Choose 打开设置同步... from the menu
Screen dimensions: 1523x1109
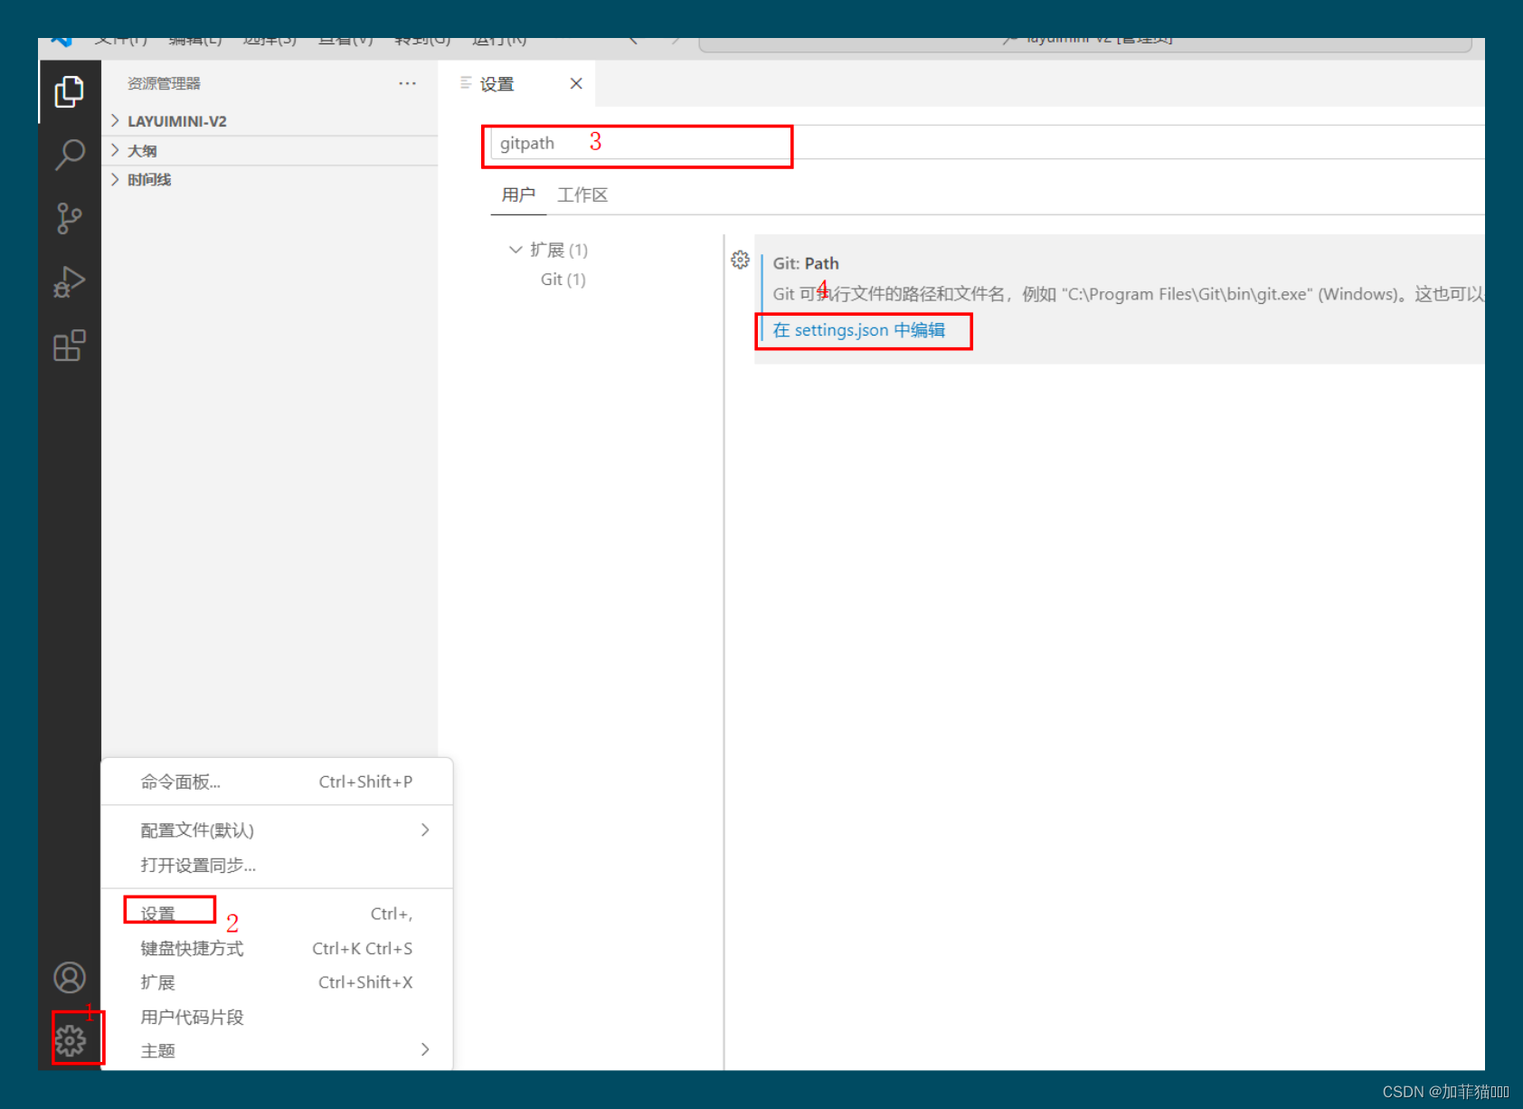click(x=277, y=865)
